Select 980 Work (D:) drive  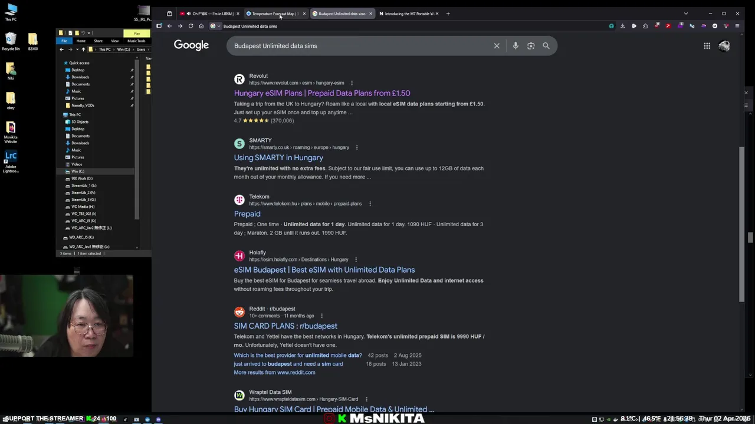82,178
